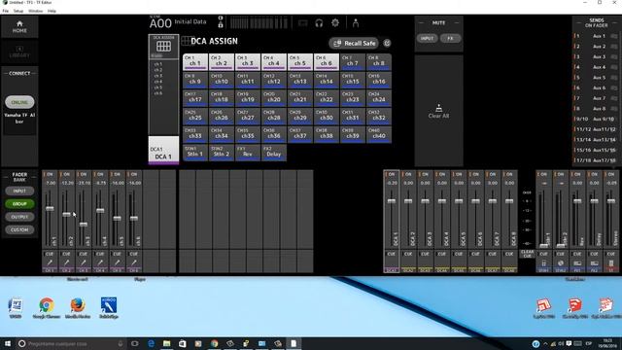Switch fader bank to INPUT
The width and height of the screenshot is (622, 350).
click(19, 191)
